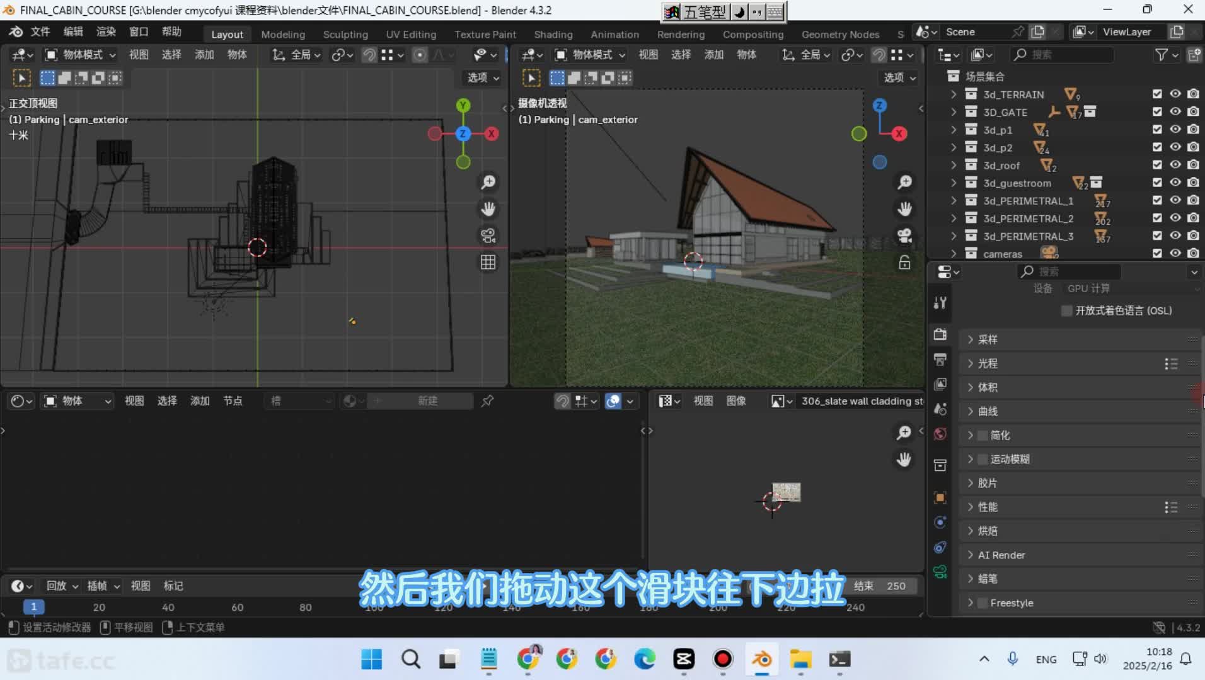1205x680 pixels.
Task: Click the pin icon in the node editor header
Action: pyautogui.click(x=487, y=401)
